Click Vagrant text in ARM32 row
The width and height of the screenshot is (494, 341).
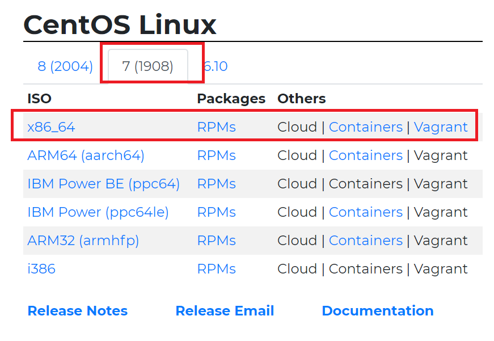coord(441,241)
